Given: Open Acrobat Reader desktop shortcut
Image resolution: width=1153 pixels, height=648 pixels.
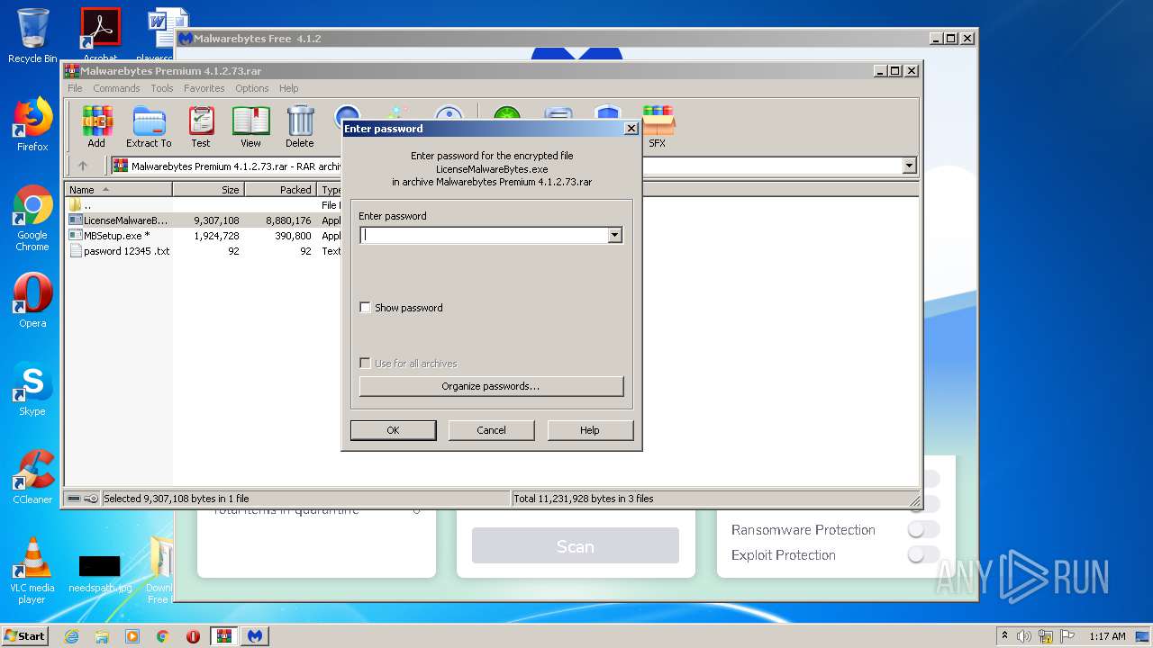Looking at the screenshot, I should 100,36.
